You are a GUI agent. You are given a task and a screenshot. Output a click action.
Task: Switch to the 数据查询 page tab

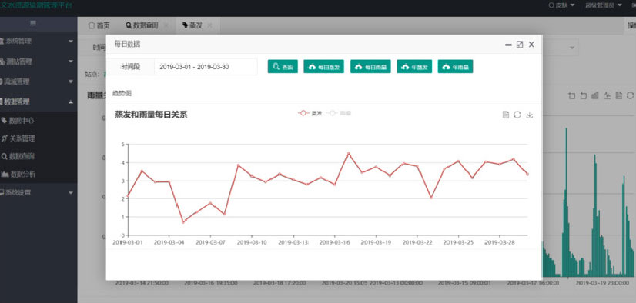coord(142,25)
